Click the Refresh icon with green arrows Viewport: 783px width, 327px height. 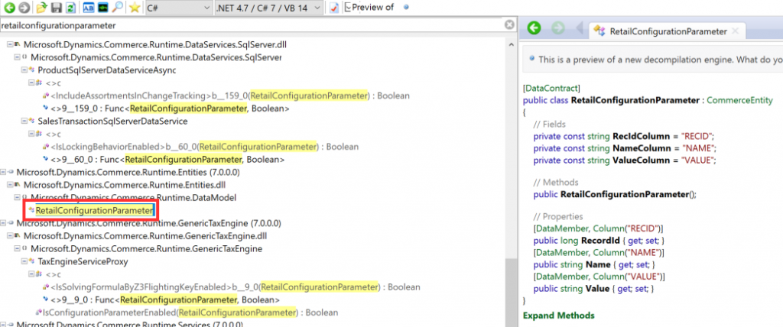[x=70, y=8]
